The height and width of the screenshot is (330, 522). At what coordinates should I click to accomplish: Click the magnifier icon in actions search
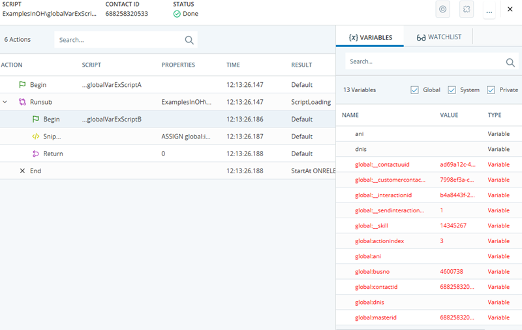[x=189, y=40]
